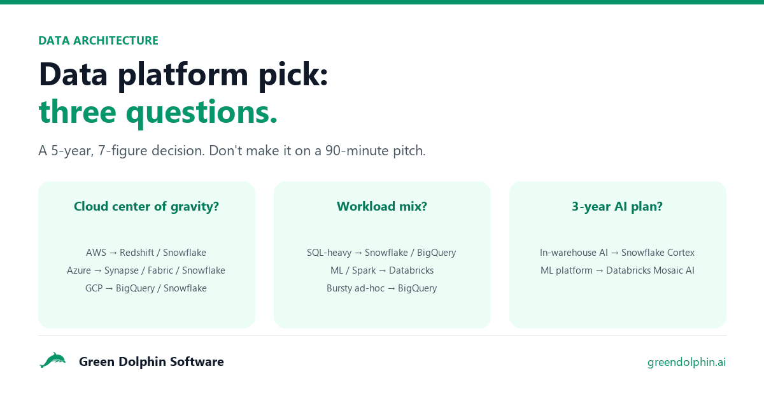
Task: Click the green "three questions." heading
Action: [158, 112]
